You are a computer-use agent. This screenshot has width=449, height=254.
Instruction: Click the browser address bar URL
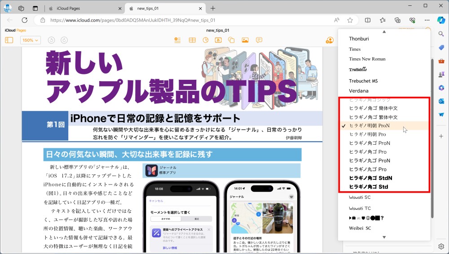132,20
